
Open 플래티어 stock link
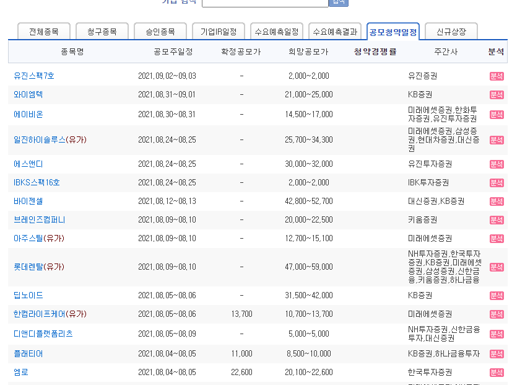[28, 353]
